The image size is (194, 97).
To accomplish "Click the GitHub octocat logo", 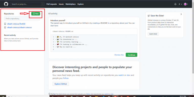I will (x=6, y=4).
